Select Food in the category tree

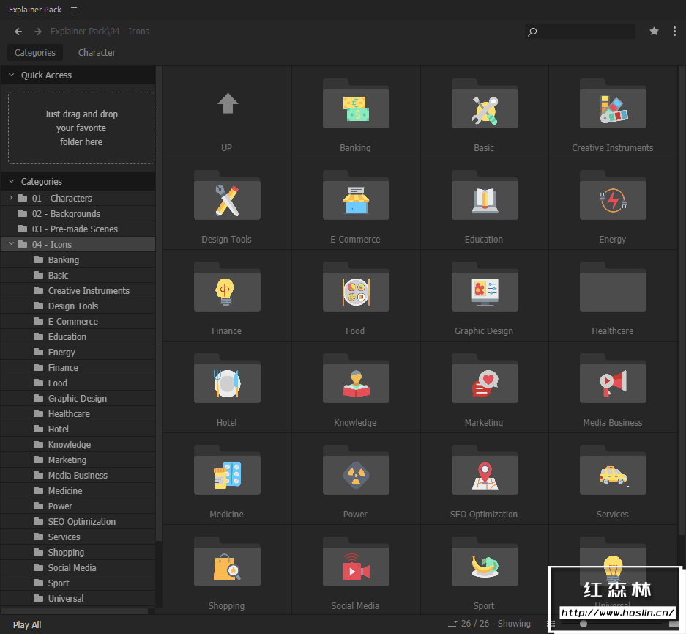(x=78, y=383)
